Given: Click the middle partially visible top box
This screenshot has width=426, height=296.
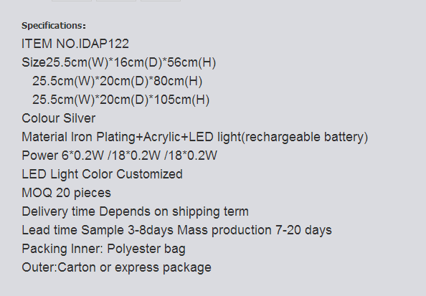Looking at the screenshot, I should [116, 1].
